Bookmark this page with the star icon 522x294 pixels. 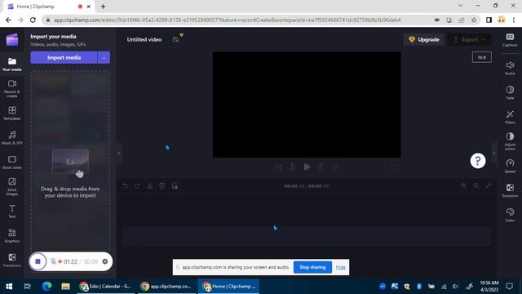click(x=474, y=20)
